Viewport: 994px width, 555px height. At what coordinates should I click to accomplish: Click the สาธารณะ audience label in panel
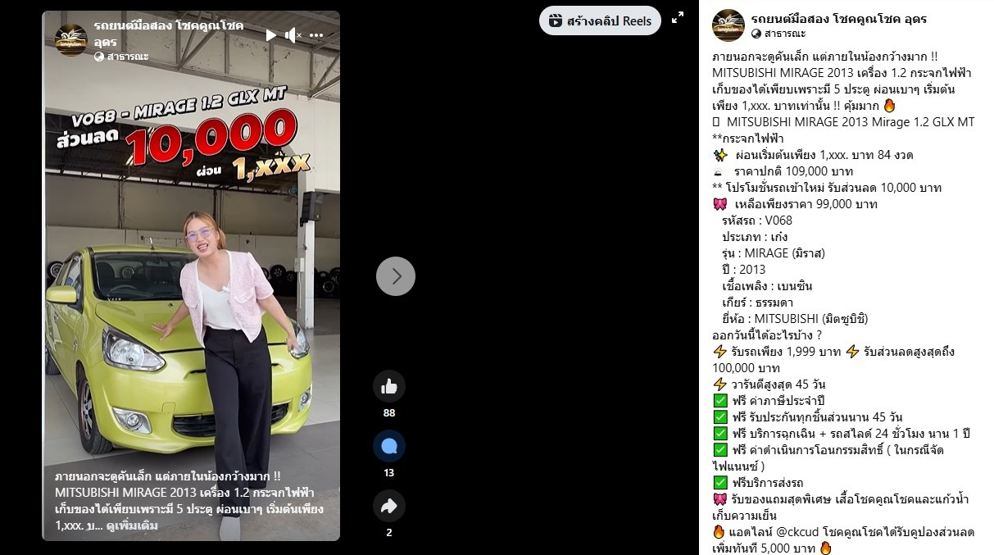coord(785,34)
